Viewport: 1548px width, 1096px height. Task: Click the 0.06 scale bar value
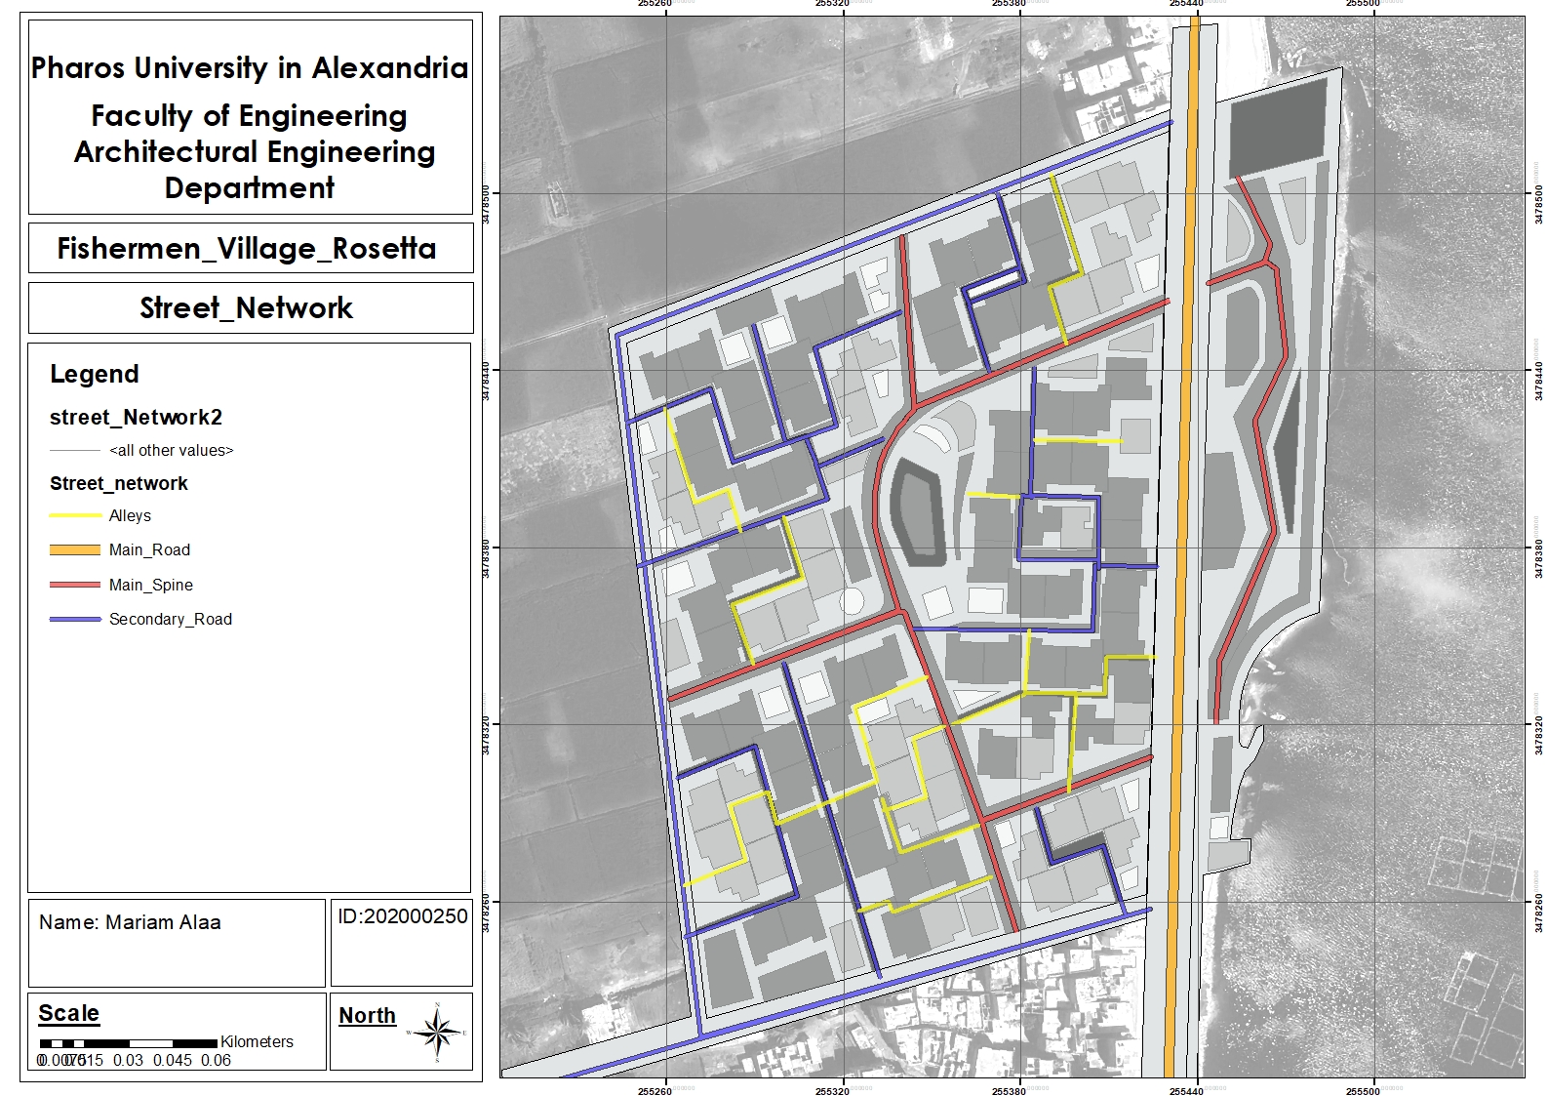(216, 1060)
